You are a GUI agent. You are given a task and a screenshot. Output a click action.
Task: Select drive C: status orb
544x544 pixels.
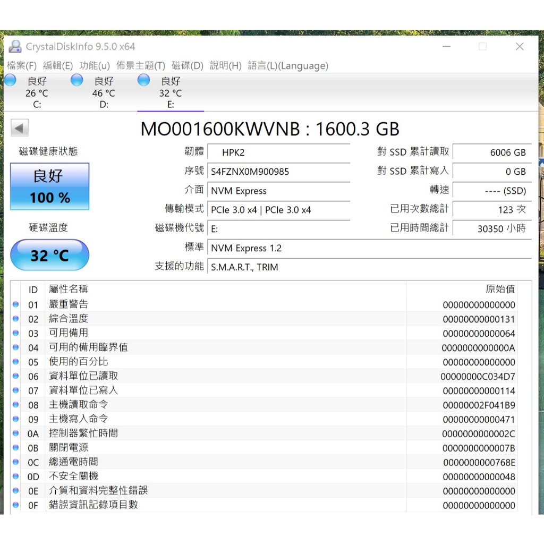pos(11,80)
